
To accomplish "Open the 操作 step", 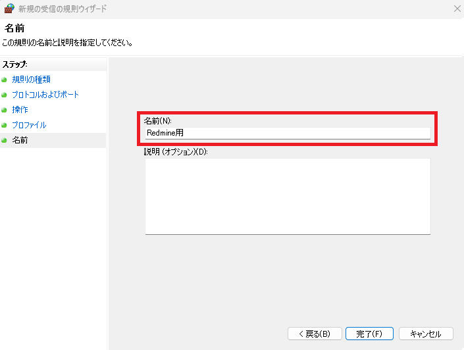I will tap(20, 110).
